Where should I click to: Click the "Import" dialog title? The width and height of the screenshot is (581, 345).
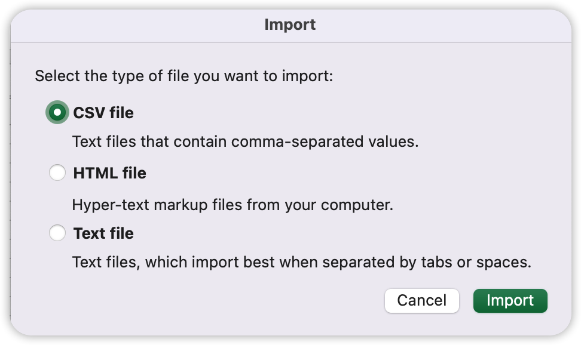pyautogui.click(x=290, y=24)
